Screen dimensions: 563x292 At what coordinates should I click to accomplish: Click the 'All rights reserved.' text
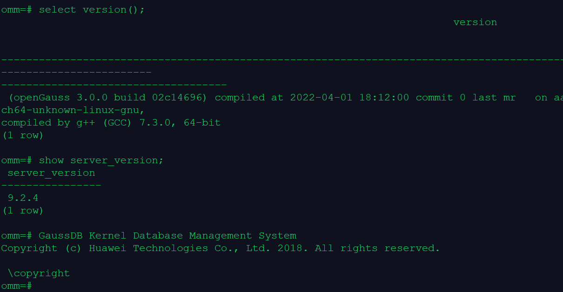click(377, 248)
